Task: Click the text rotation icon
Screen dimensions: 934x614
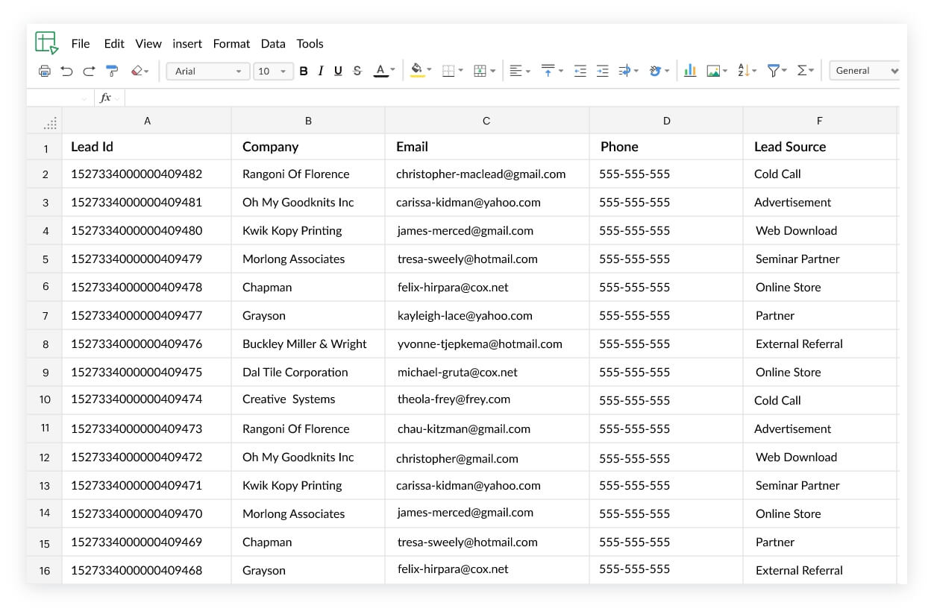Action: [x=655, y=72]
